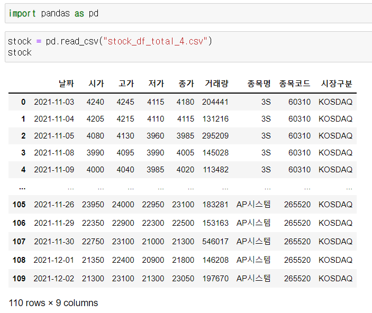This screenshot has height=313, width=372.
Task: Click date cell 2021-11-09
Action: coord(54,170)
